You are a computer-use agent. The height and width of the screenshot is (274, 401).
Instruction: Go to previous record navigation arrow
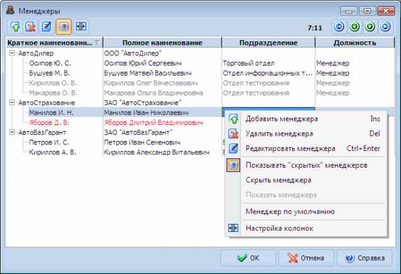pyautogui.click(x=355, y=27)
